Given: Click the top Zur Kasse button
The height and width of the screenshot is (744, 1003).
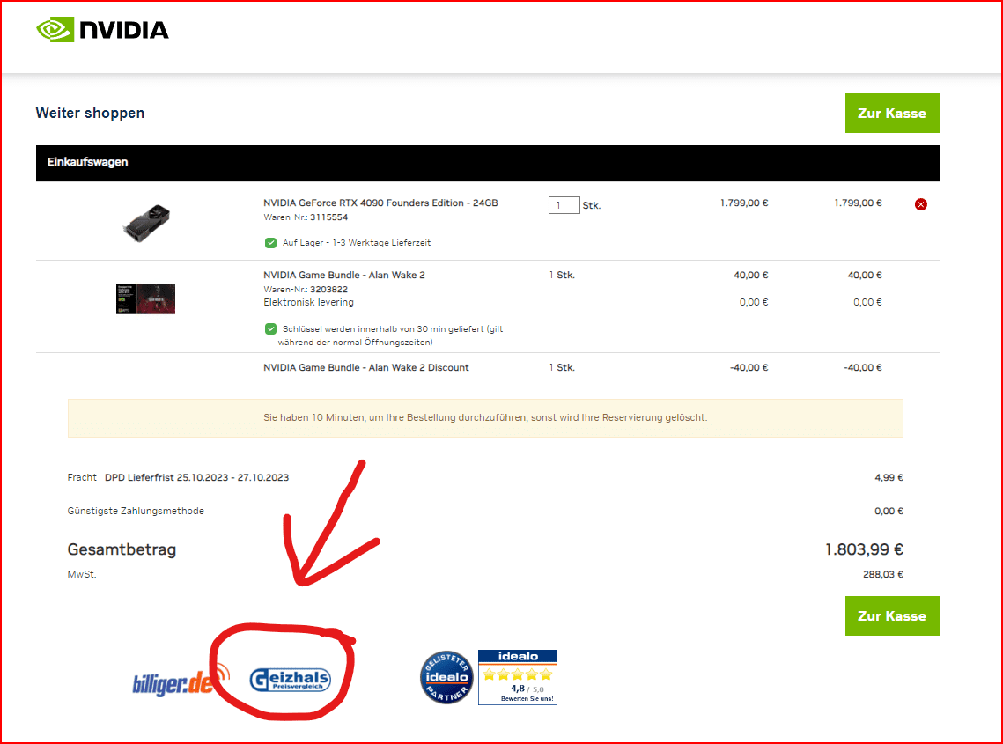Looking at the screenshot, I should [x=892, y=114].
